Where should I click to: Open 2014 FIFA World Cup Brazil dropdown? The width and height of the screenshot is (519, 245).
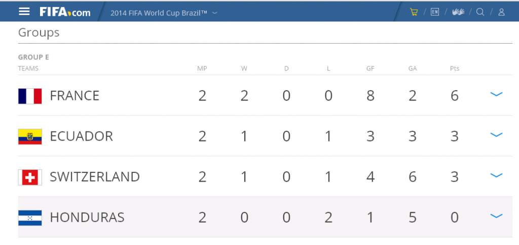pyautogui.click(x=164, y=13)
